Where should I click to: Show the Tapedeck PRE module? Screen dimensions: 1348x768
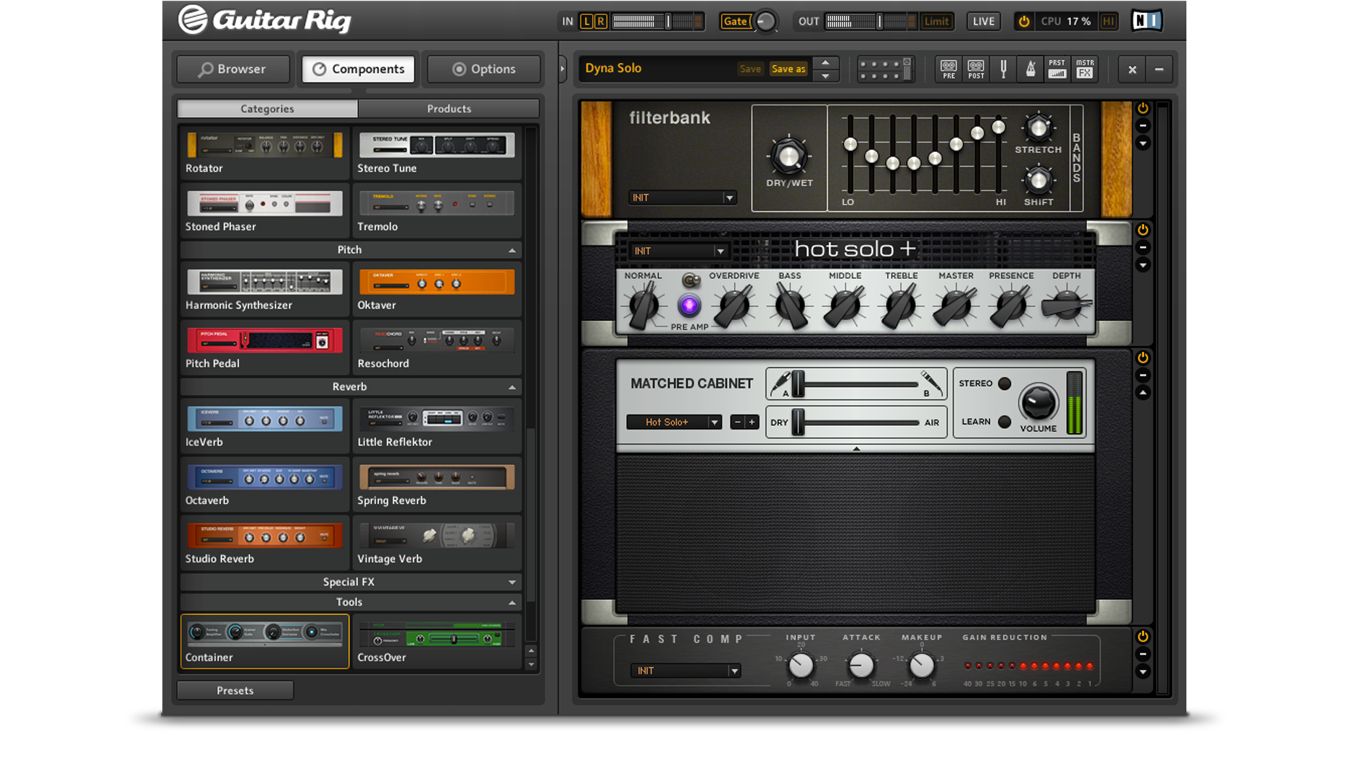tap(948, 69)
